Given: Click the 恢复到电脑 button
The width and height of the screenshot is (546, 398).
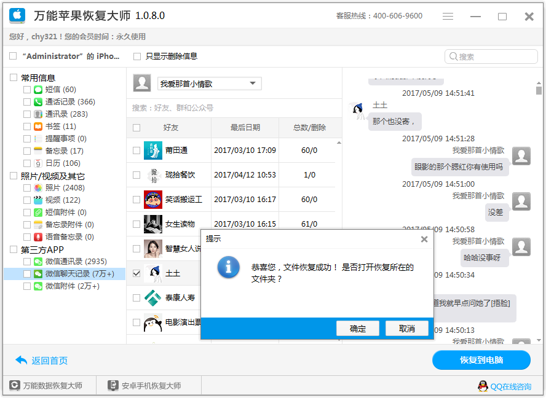Looking at the screenshot, I should click(x=481, y=360).
